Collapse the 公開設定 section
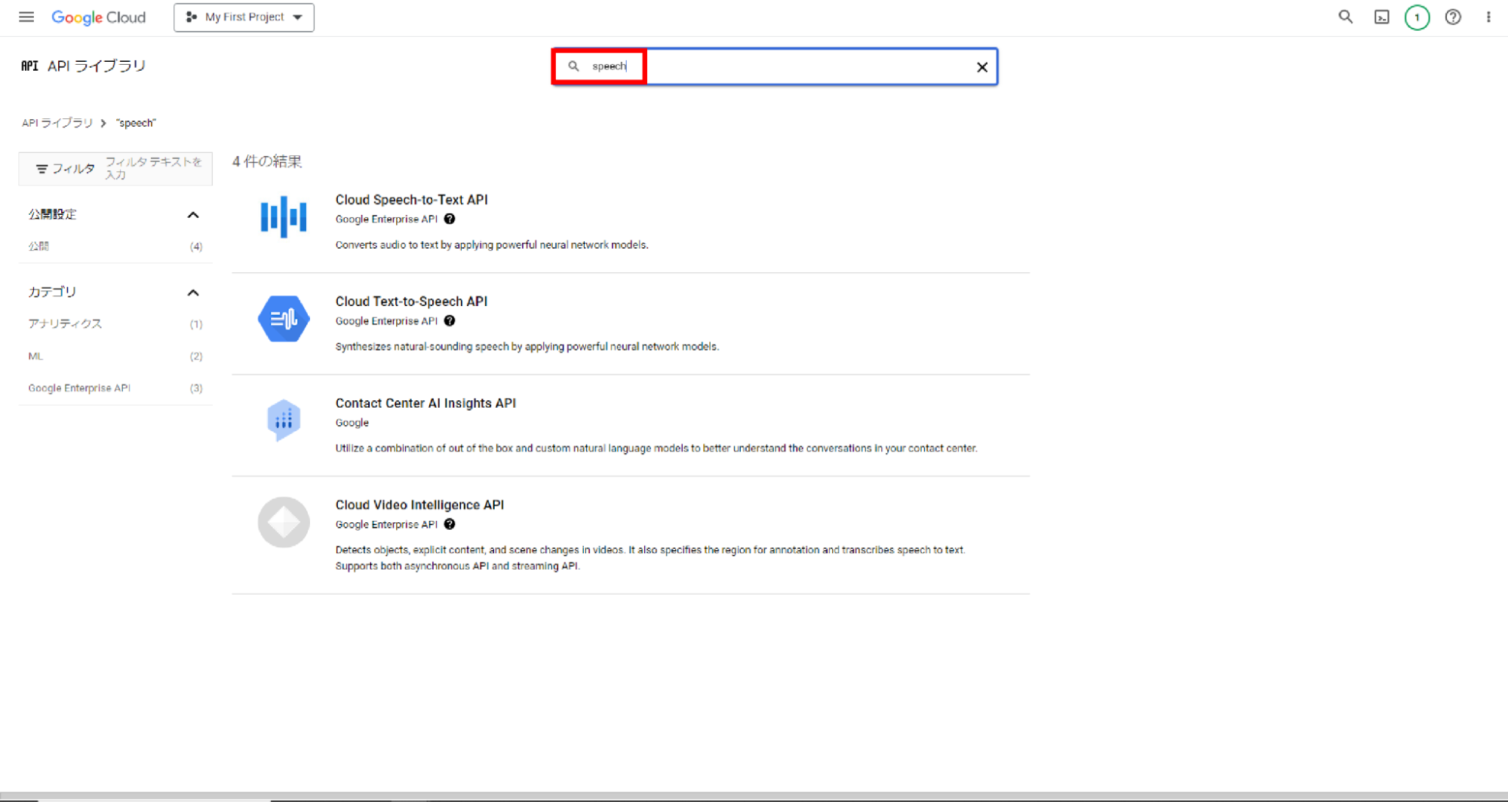This screenshot has width=1508, height=802. tap(193, 215)
